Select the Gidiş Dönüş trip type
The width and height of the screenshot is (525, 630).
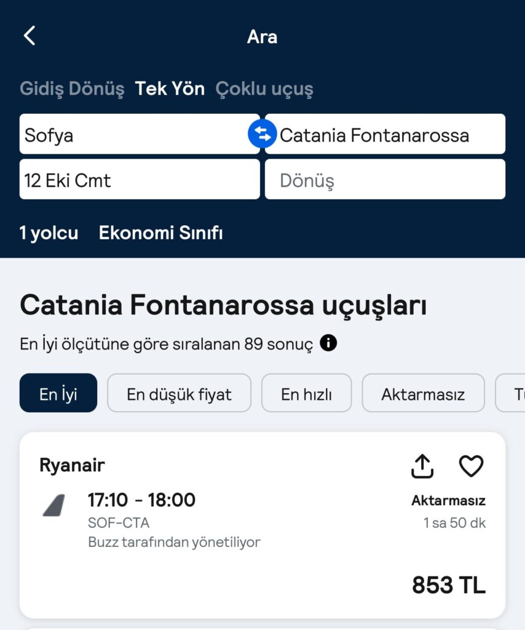tap(72, 89)
